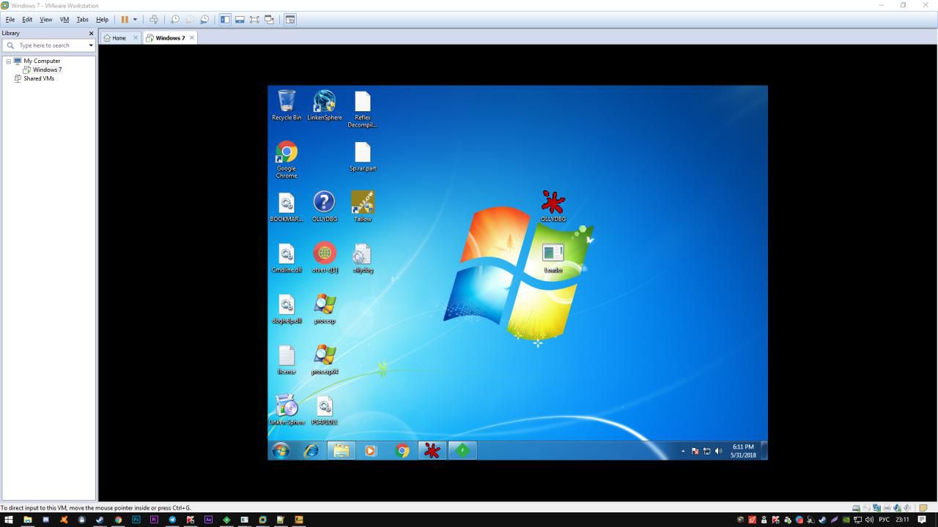Focus the Library search field
The image size is (938, 527).
point(48,45)
